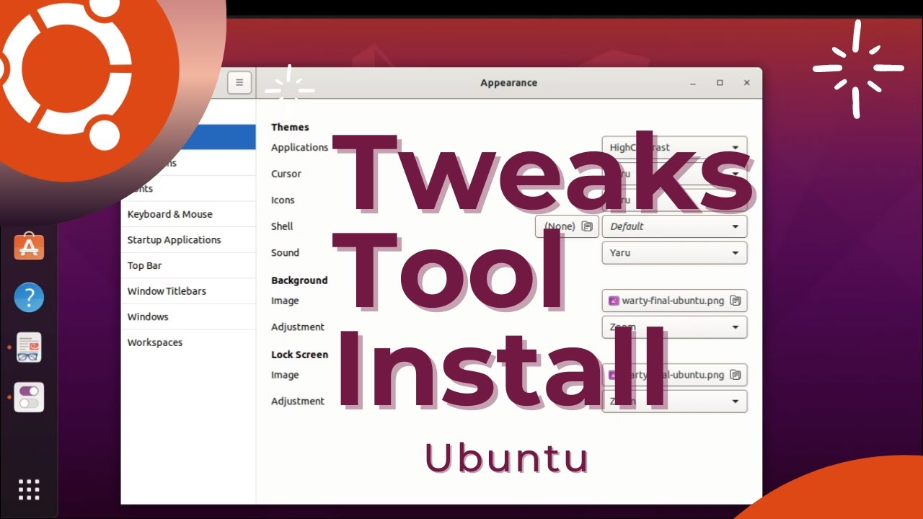Open the Top Bar settings page
The height and width of the screenshot is (519, 923).
188,265
